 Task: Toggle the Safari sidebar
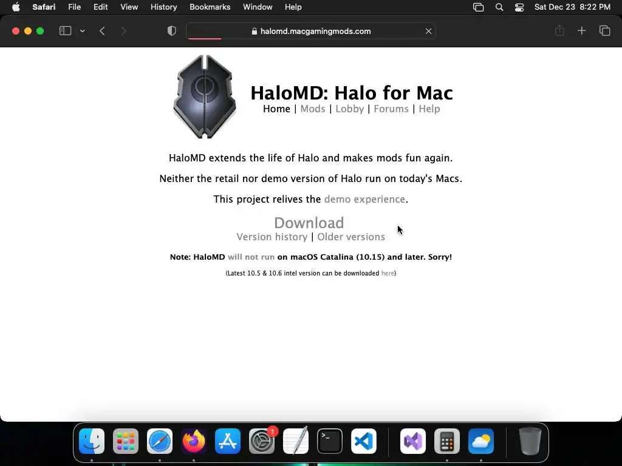[x=65, y=31]
